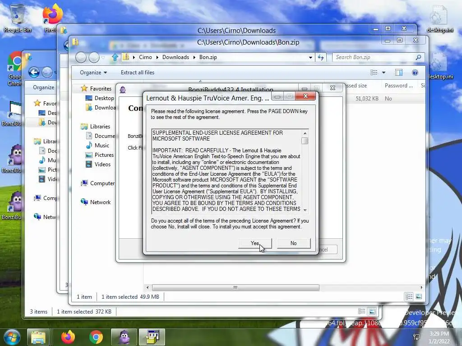Click the refresh button beside the address bar
The width and height of the screenshot is (462, 346).
pyautogui.click(x=321, y=57)
